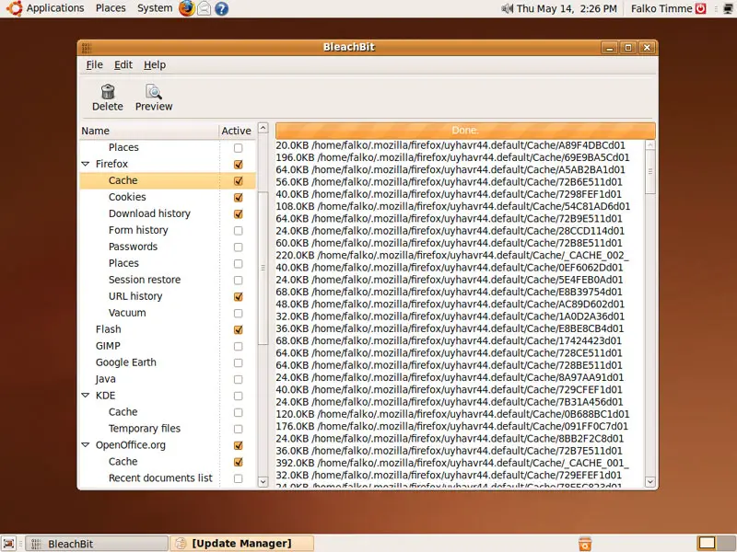The width and height of the screenshot is (737, 552).
Task: Click the Active column header
Action: [237, 131]
